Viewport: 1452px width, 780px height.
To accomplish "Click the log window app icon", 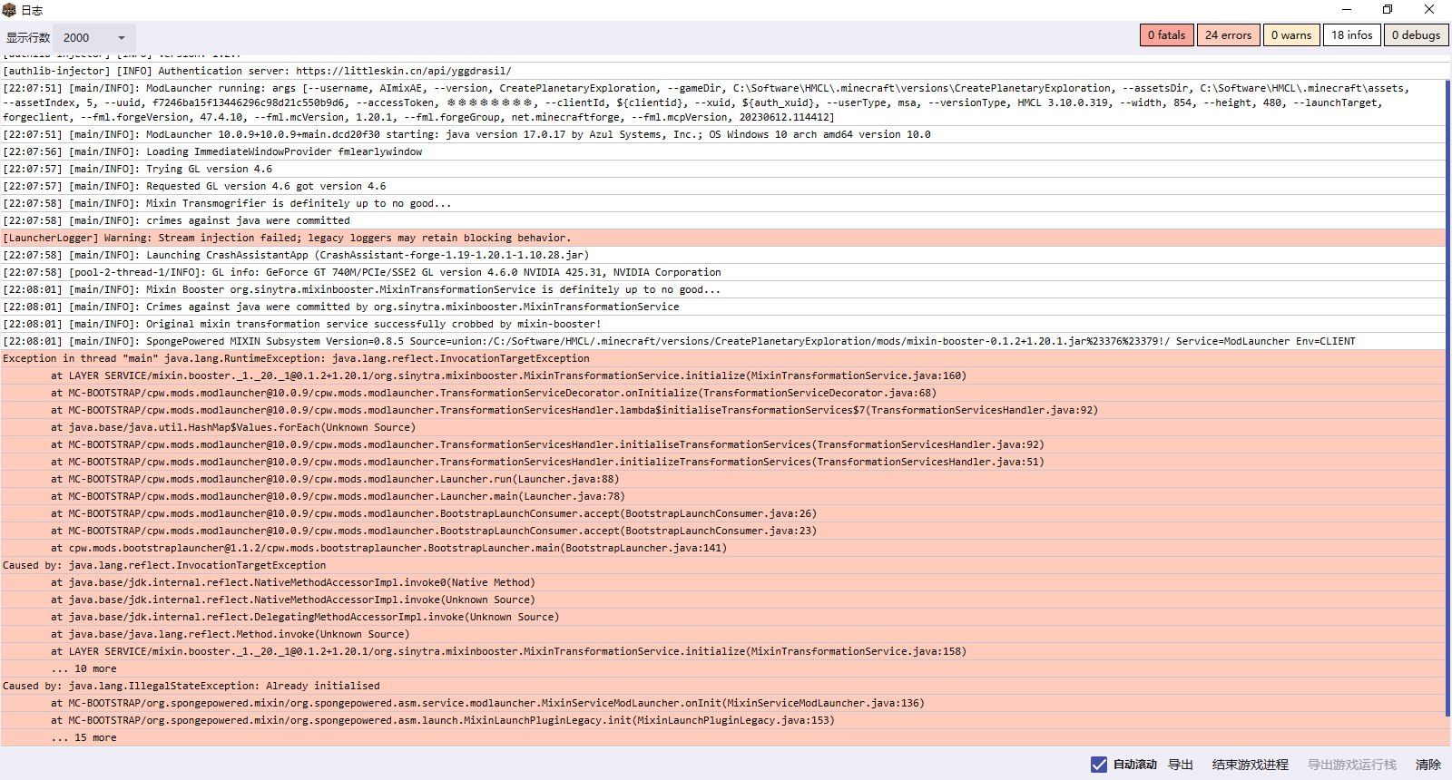I will coord(10,10).
